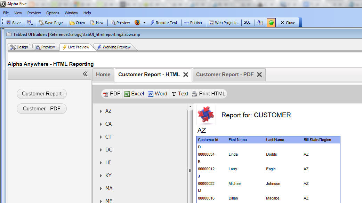The image size is (362, 203).
Task: Export the report to Excel
Action: [x=134, y=94]
